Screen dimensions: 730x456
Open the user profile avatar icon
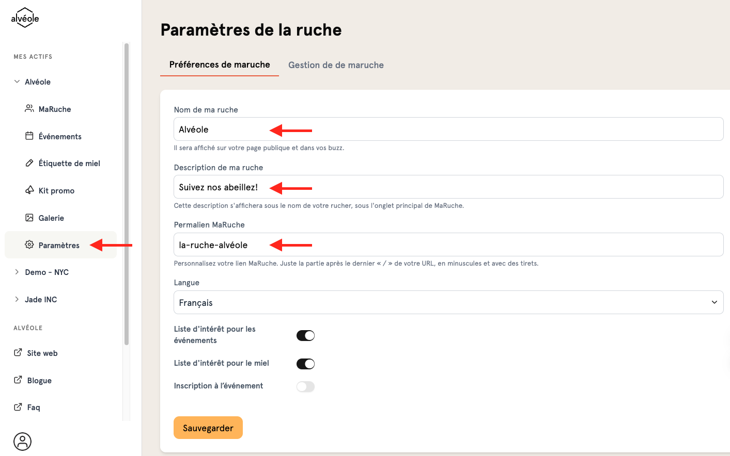click(22, 442)
